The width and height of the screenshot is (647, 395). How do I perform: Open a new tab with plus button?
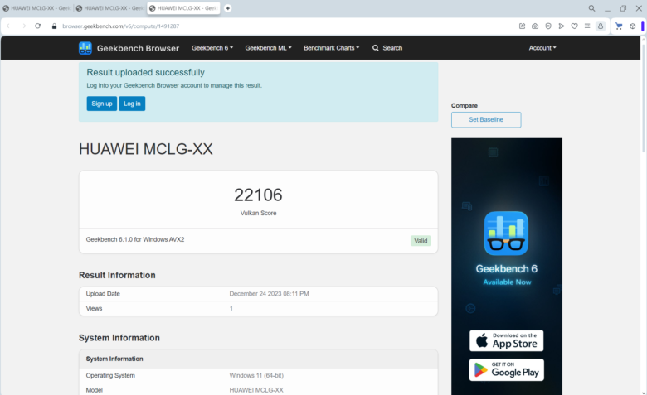point(227,8)
